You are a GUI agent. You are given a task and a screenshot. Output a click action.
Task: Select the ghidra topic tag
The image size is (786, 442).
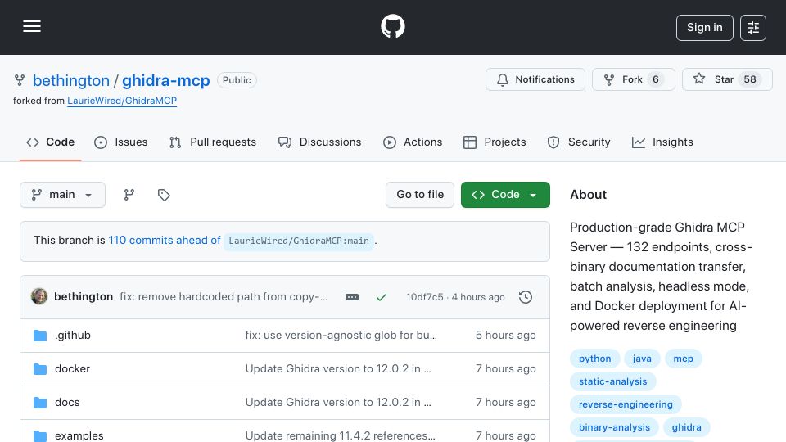click(x=686, y=427)
